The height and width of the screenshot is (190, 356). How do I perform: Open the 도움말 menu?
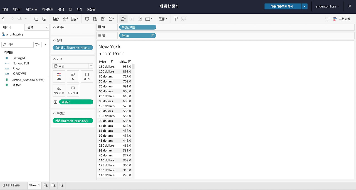click(91, 9)
